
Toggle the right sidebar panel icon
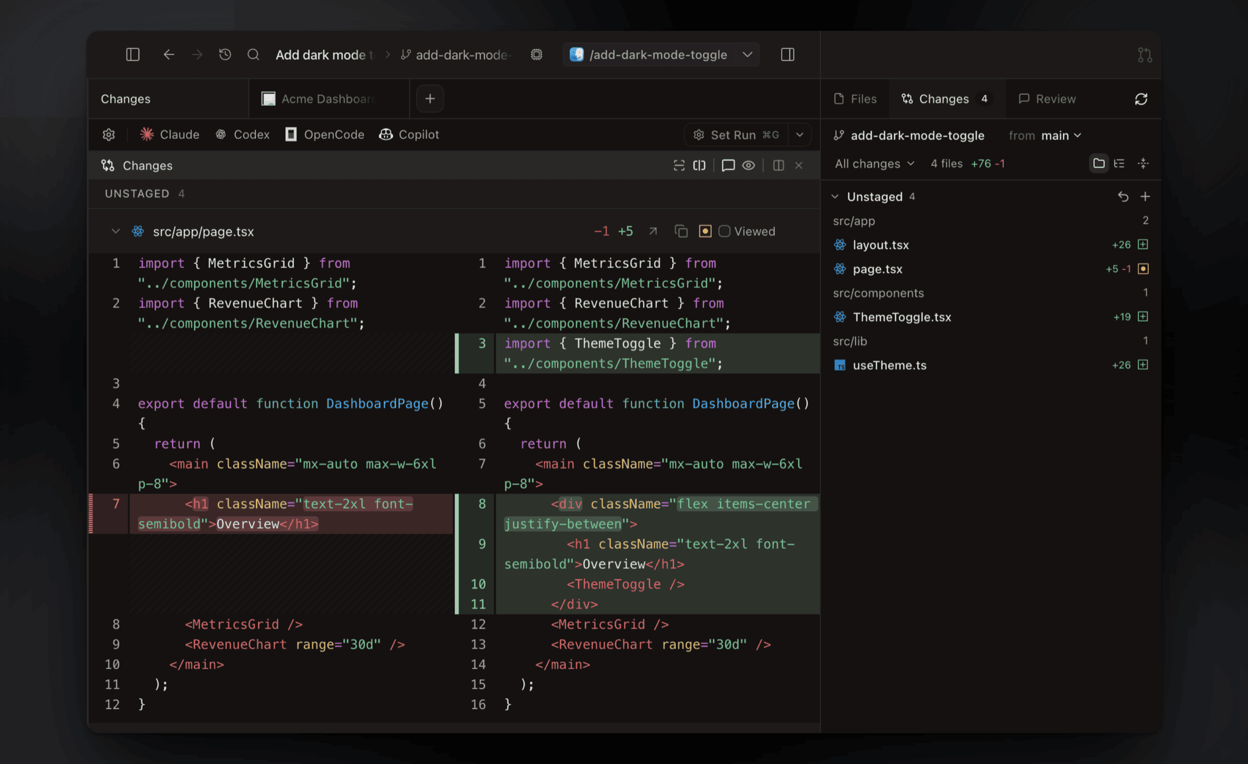click(x=787, y=54)
